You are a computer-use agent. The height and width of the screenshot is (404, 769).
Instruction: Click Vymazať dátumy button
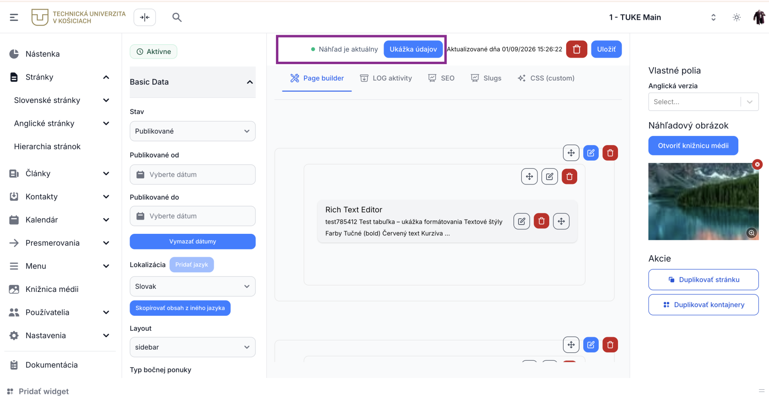tap(193, 242)
